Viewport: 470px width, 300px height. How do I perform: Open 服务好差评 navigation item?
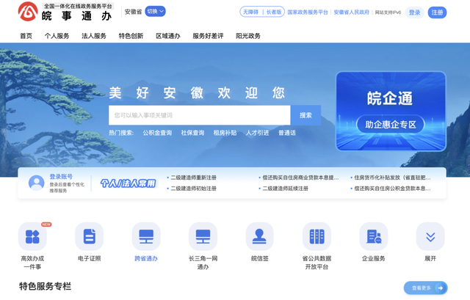click(x=208, y=36)
